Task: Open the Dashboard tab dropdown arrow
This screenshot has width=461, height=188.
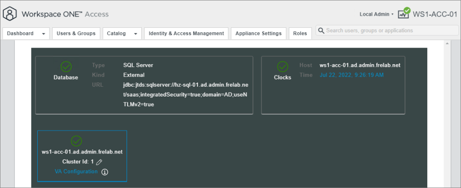Action: (43, 34)
